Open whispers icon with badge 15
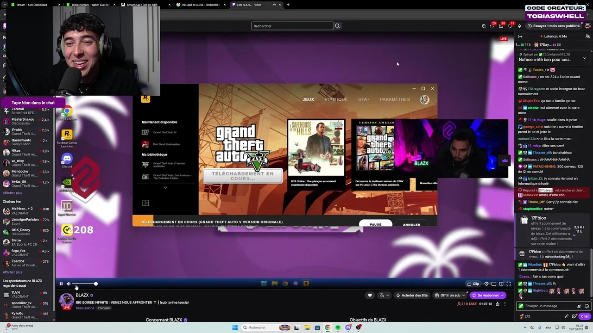 [511, 25]
